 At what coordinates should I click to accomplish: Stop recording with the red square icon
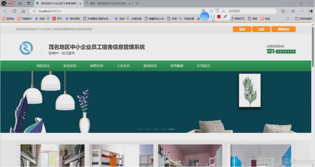[218, 17]
